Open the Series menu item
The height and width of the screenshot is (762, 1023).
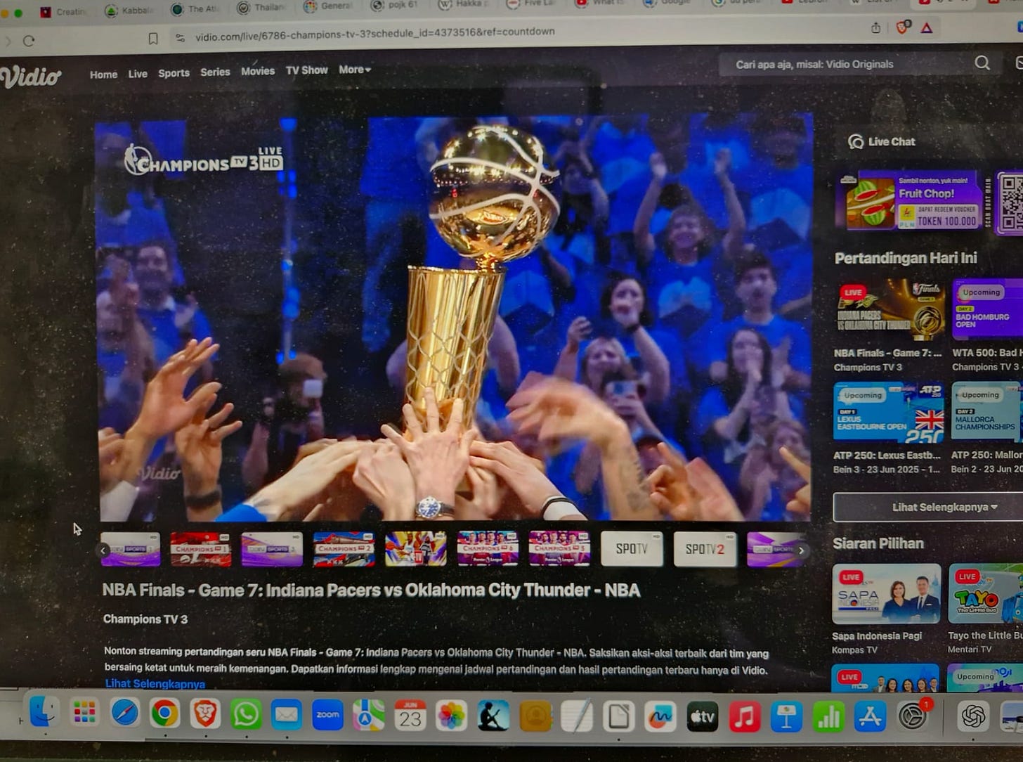(x=215, y=72)
